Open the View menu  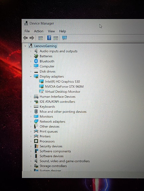[x=51, y=31]
